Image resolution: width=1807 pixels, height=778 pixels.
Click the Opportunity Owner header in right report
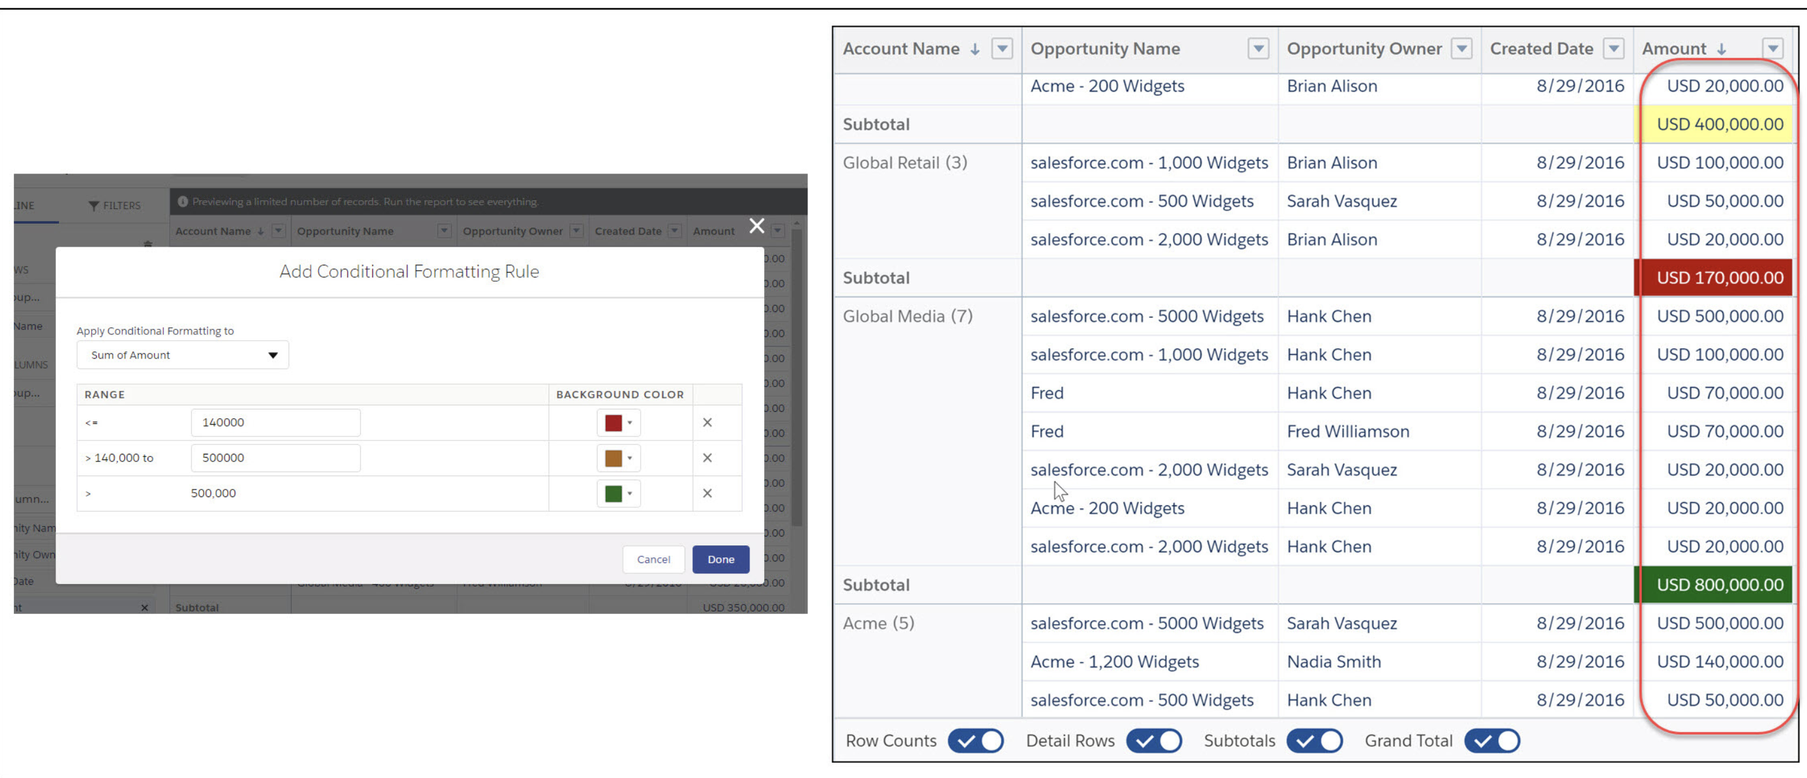(x=1364, y=49)
